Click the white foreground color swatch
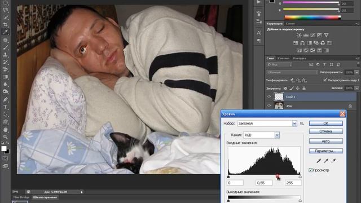The width and height of the screenshot is (361, 203). (x=4, y=149)
